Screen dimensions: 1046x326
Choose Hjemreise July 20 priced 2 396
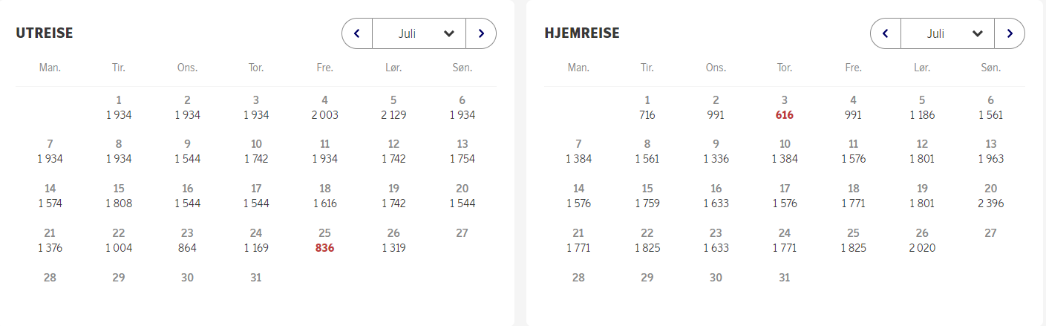[990, 196]
